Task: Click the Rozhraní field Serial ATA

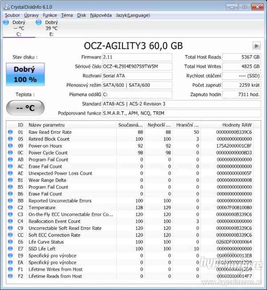Action: pos(138,76)
